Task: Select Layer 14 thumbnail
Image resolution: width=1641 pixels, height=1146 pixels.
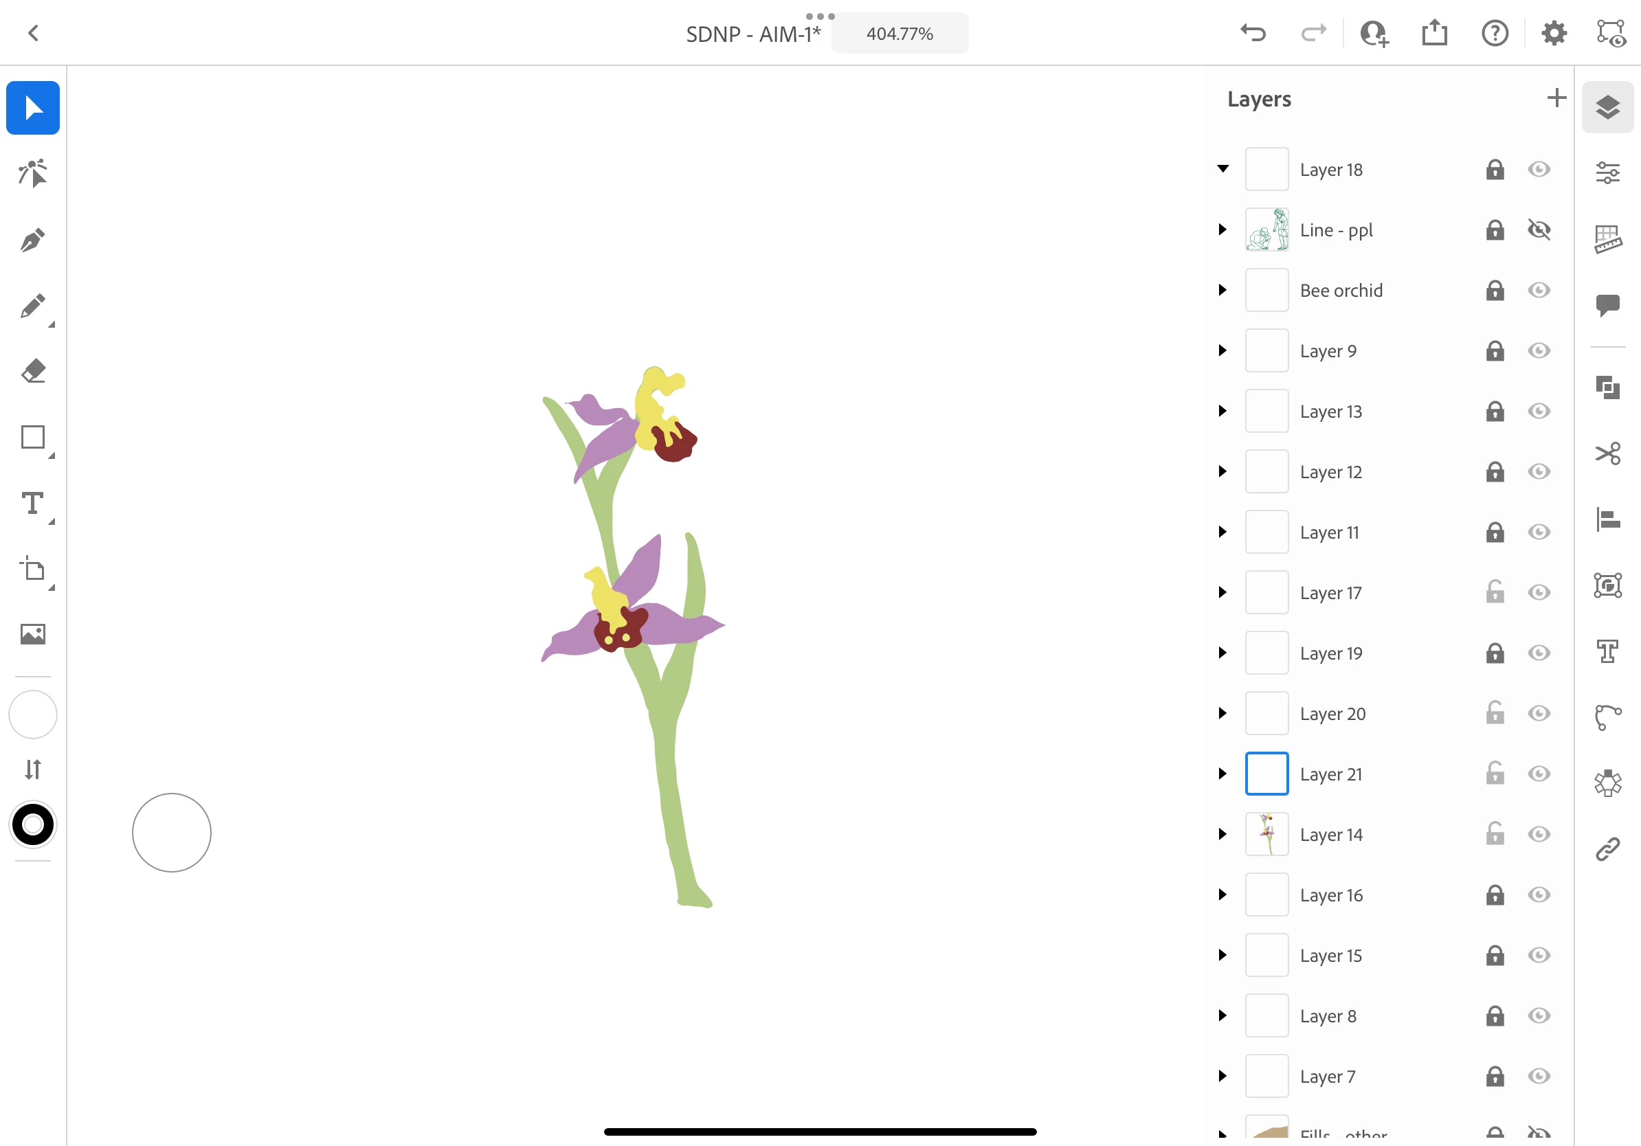Action: pyautogui.click(x=1266, y=835)
